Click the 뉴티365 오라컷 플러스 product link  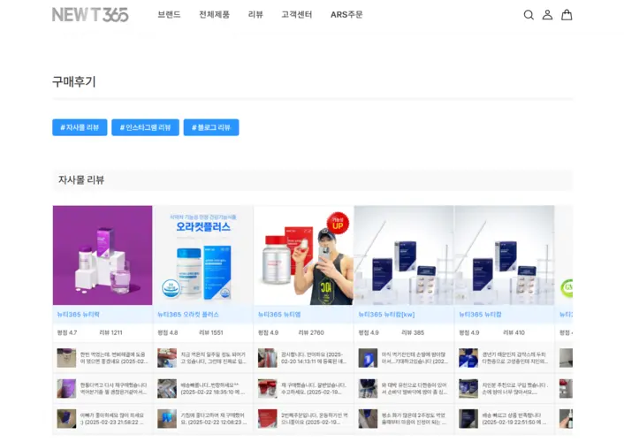pyautogui.click(x=188, y=315)
